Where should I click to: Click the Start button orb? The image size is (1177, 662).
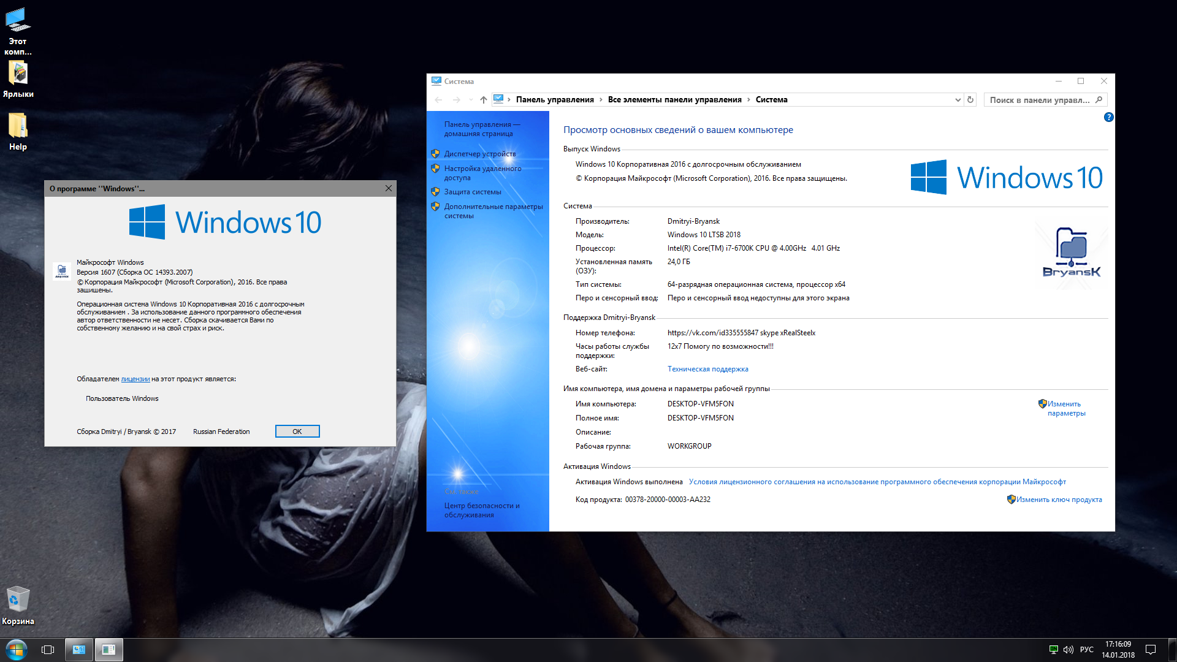17,649
